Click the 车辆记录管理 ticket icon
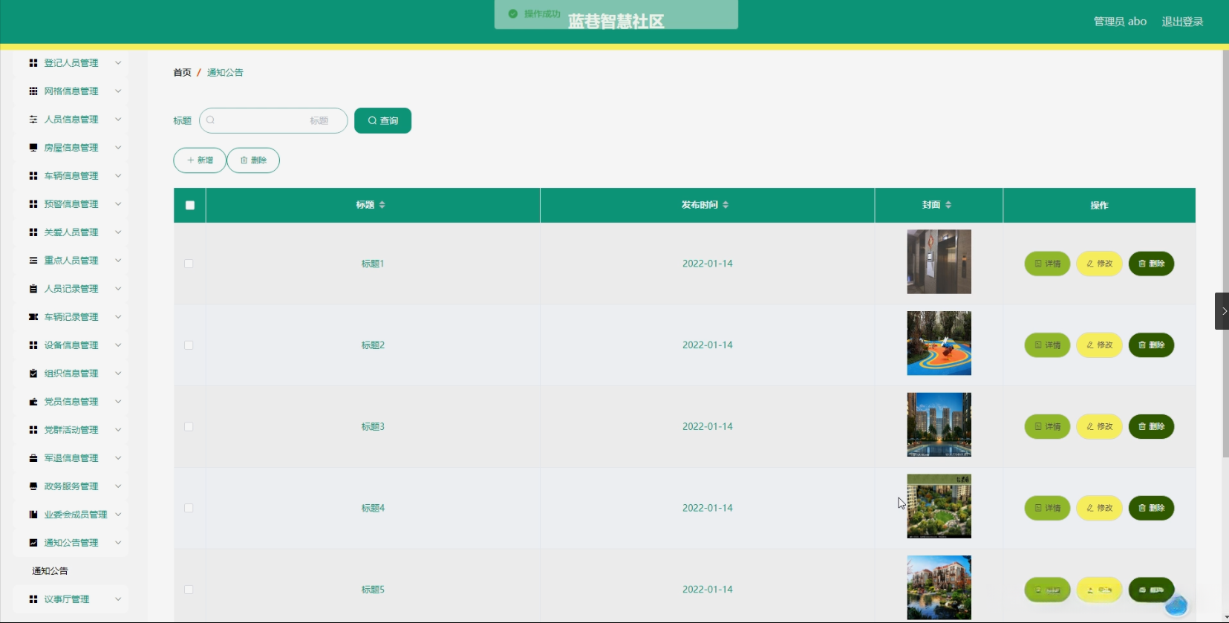1229x623 pixels. click(33, 317)
